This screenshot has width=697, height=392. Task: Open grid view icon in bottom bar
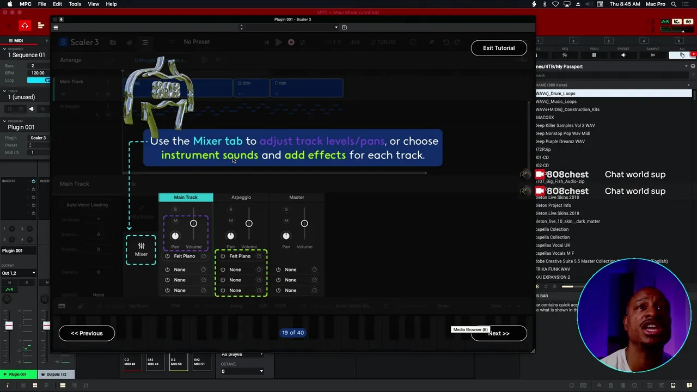(x=35, y=385)
